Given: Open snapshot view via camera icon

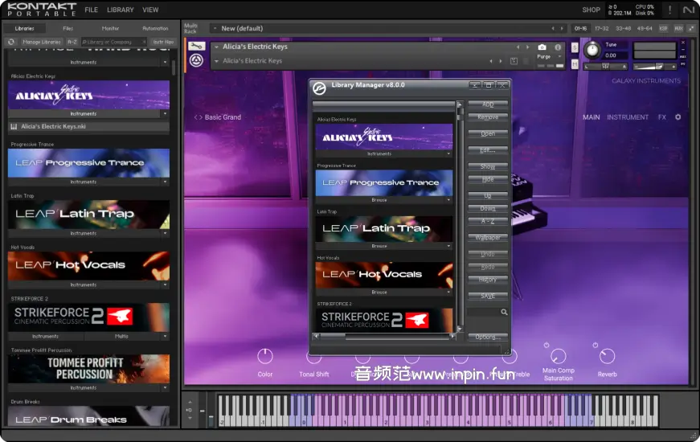Looking at the screenshot, I should click(x=542, y=47).
